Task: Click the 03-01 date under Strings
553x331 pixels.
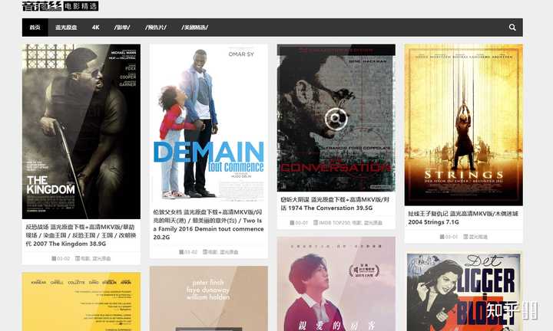Action: click(x=452, y=237)
